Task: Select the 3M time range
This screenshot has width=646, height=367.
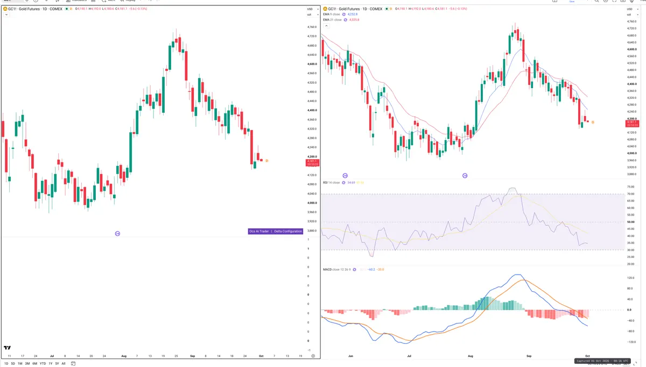Action: point(27,364)
